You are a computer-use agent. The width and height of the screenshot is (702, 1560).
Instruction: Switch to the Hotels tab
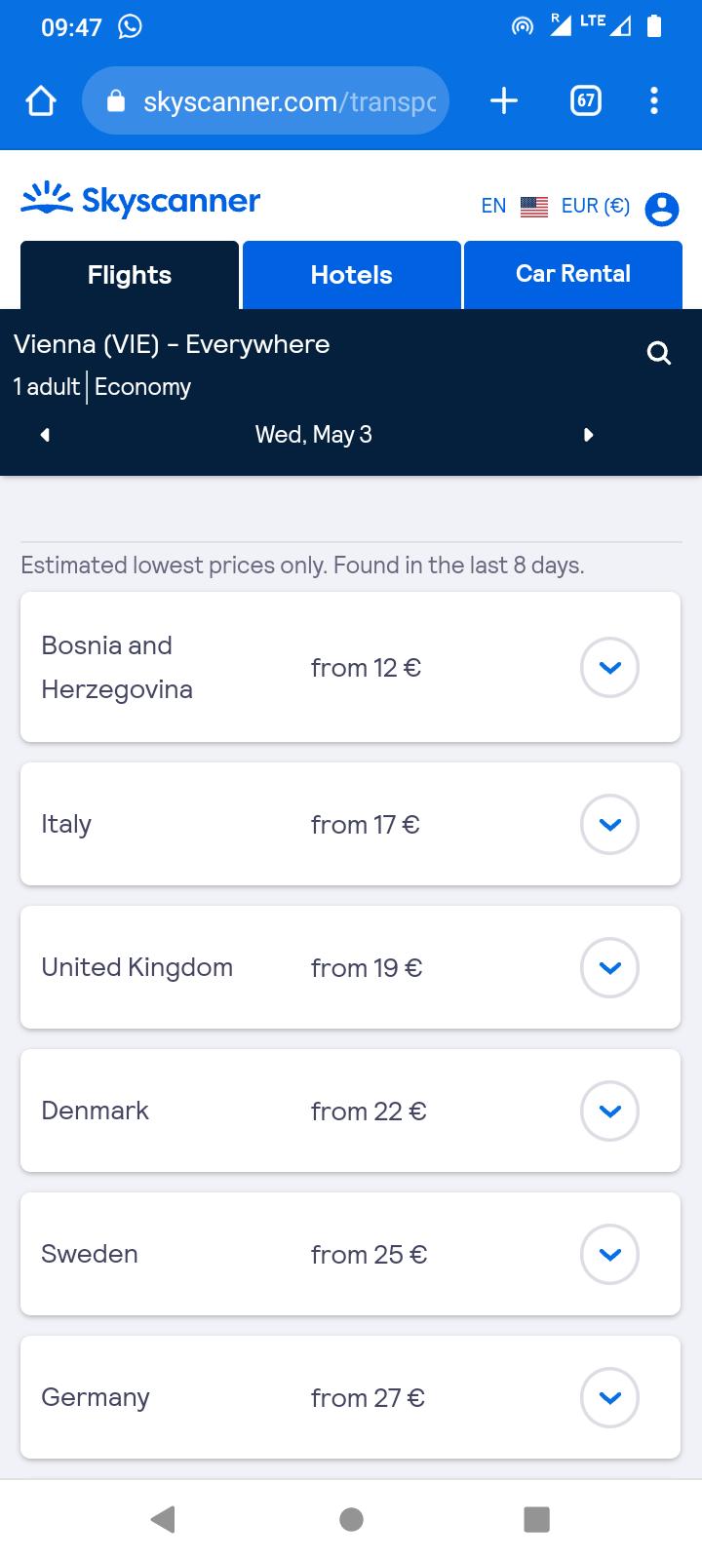(x=351, y=275)
